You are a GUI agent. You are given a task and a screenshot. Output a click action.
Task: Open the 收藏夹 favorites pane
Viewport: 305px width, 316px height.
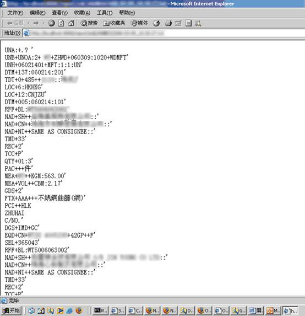114,23
